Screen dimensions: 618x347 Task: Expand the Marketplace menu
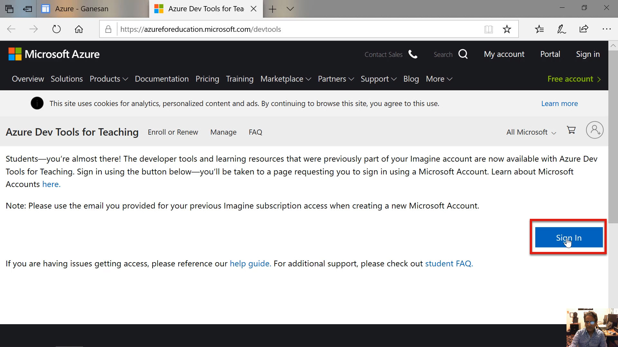(x=286, y=79)
